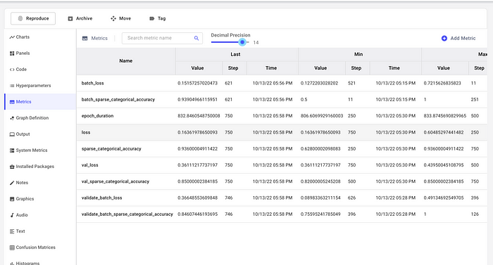Click the Move button
Image resolution: width=493 pixels, height=265 pixels.
click(x=120, y=18)
